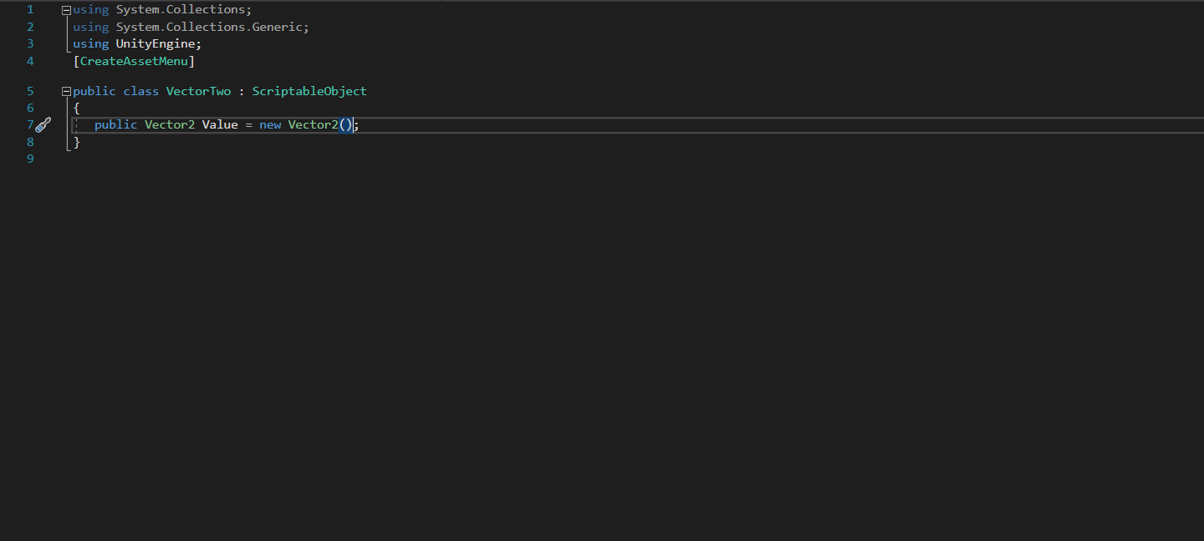Click the new keyword on line 7
The image size is (1204, 541).
270,124
